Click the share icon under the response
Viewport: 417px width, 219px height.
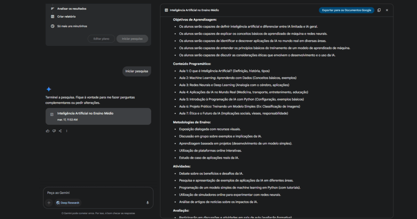(60, 131)
